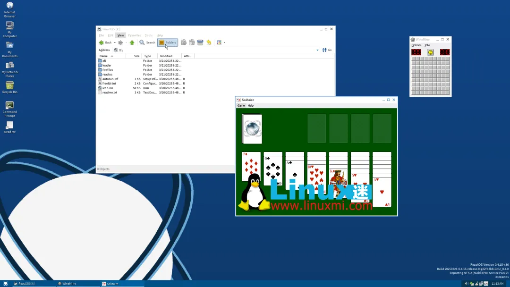Open the Edit menu in Explorer
510x287 pixels.
(110, 35)
